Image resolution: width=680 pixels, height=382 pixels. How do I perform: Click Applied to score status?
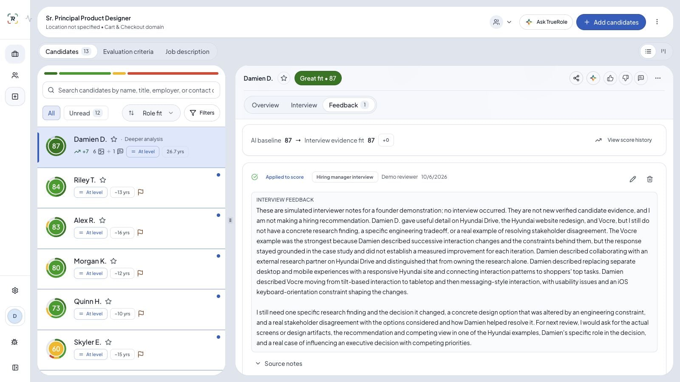coord(278,177)
